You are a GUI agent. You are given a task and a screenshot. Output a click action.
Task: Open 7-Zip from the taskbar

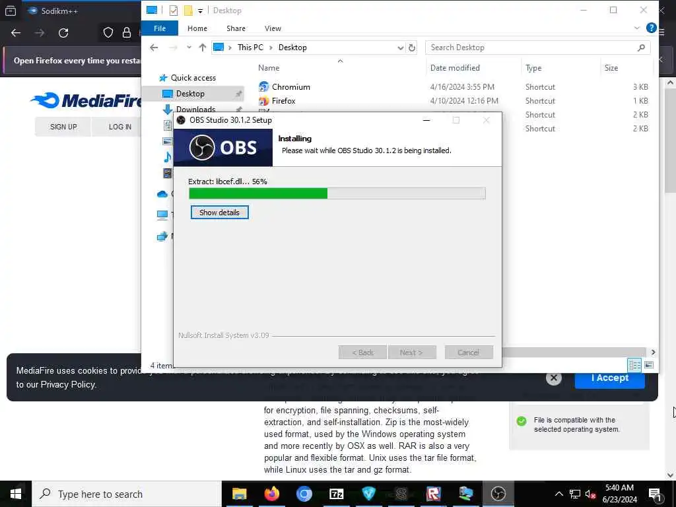(x=336, y=494)
